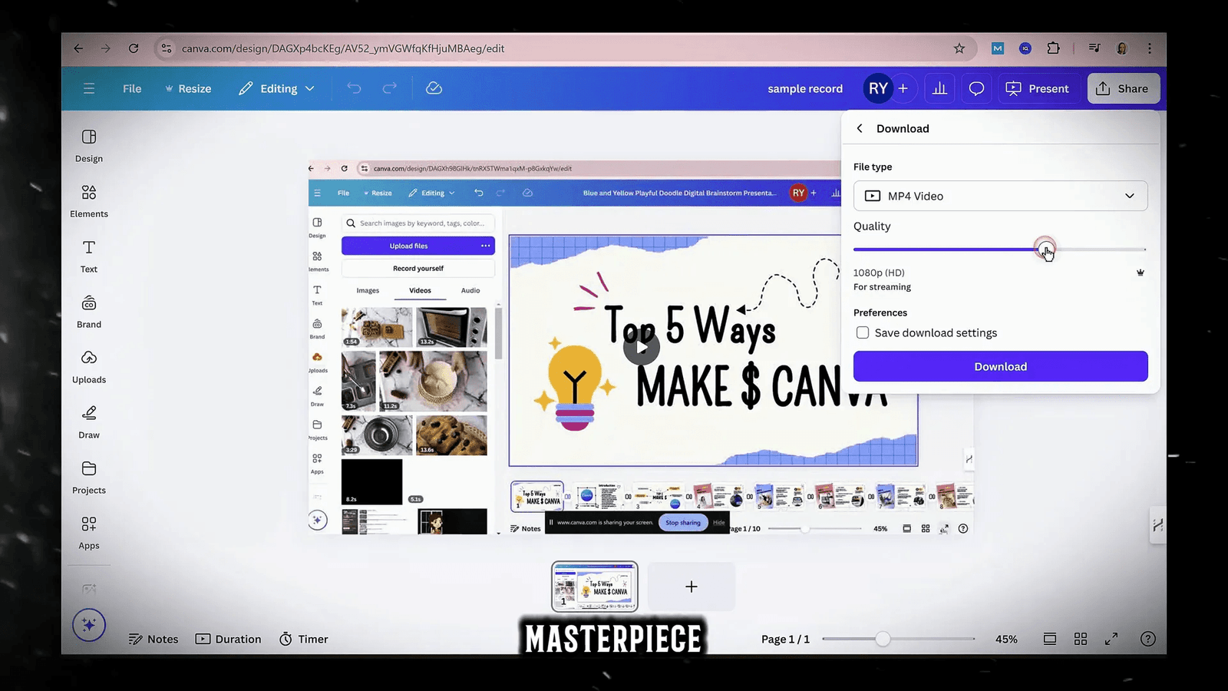Toggle scrolling page view icon
The height and width of the screenshot is (691, 1228).
pos(1050,639)
